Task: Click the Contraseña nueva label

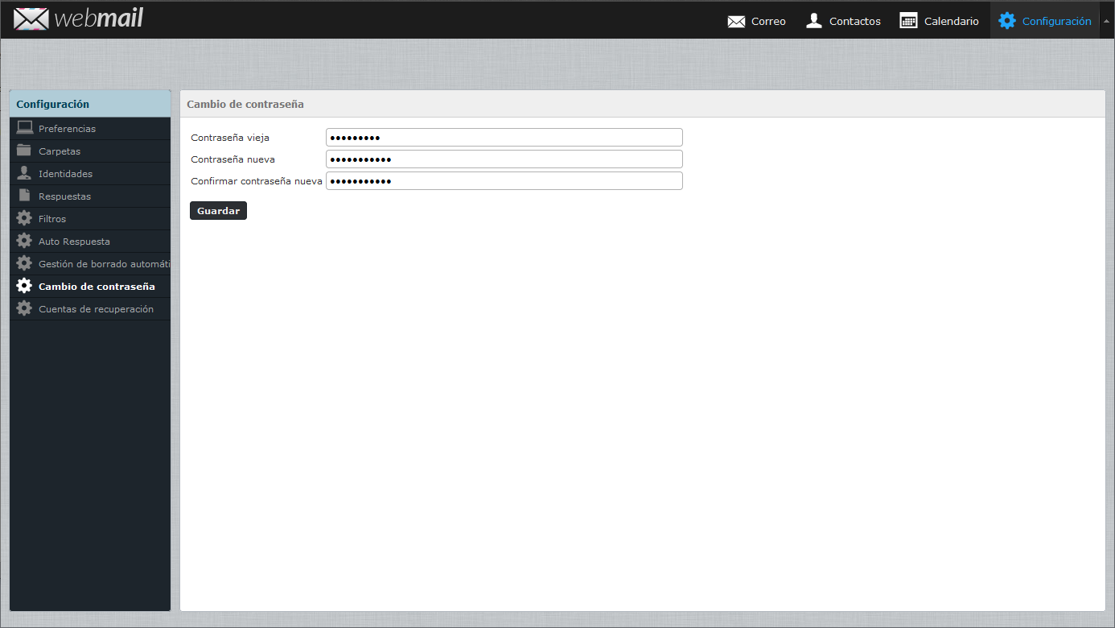Action: coord(232,159)
